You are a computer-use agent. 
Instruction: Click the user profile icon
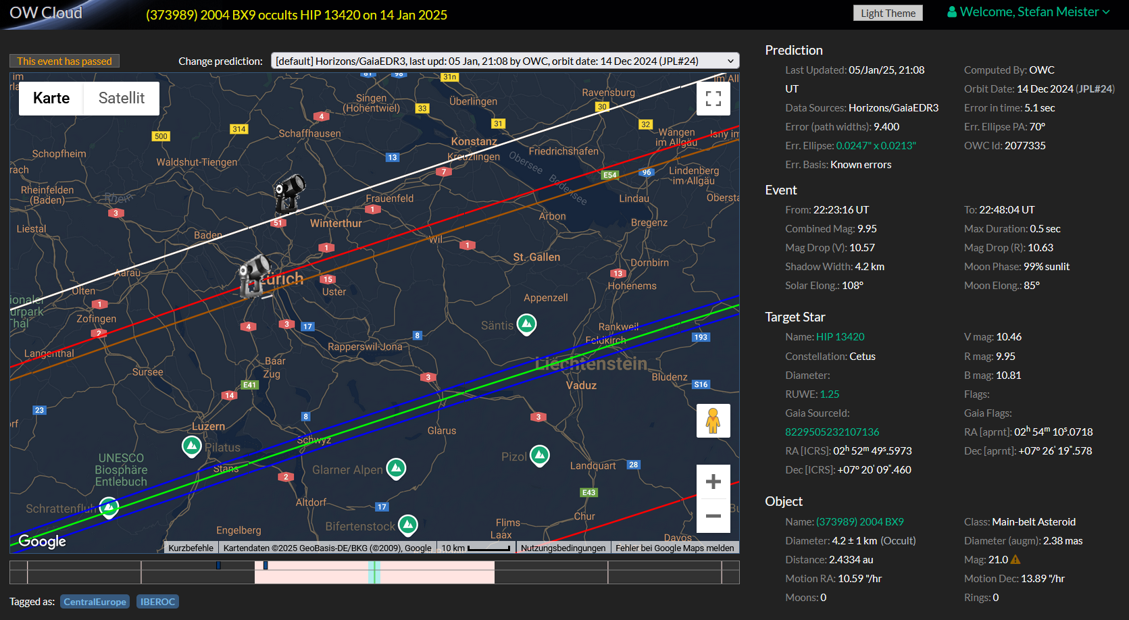pyautogui.click(x=952, y=12)
